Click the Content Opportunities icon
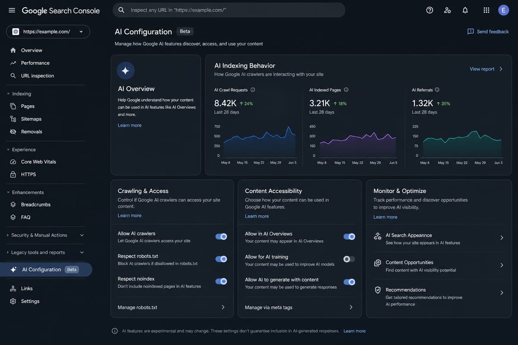Viewport: 518px width, 345px height. [378, 263]
